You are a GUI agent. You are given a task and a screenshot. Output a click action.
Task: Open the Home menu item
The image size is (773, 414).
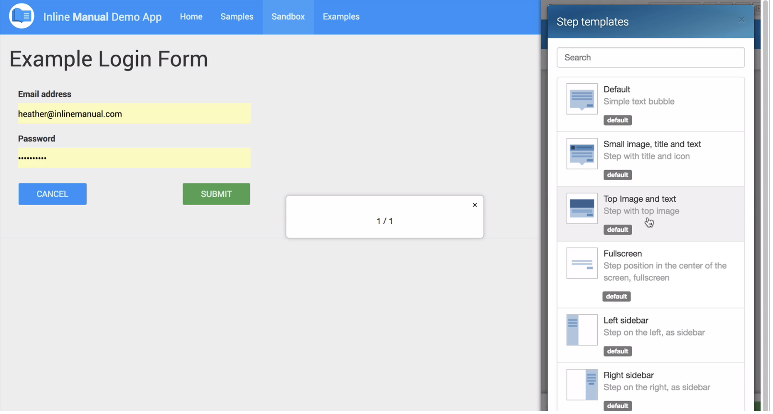click(192, 17)
